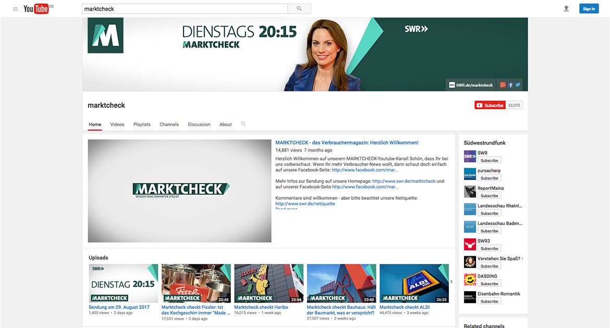610x328 pixels.
Task: Open the Bauhaus video thumbnail
Action: coord(341,283)
